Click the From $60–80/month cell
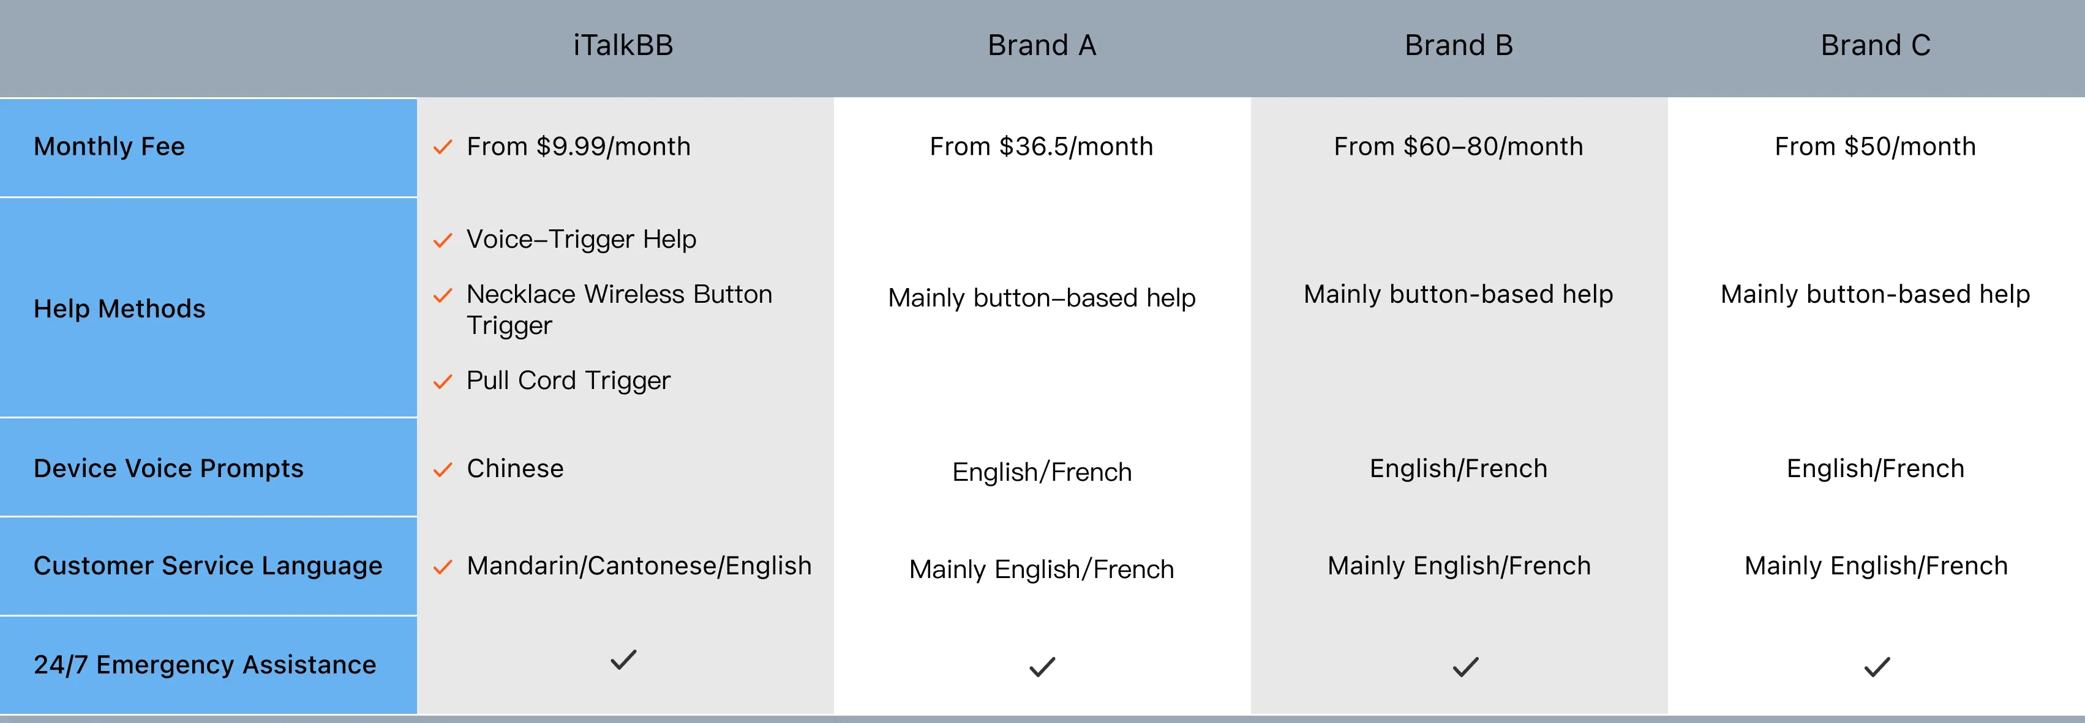 tap(1459, 146)
